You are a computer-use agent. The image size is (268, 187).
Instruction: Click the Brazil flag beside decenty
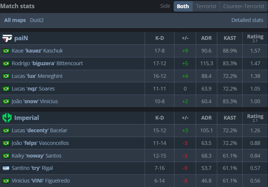(6, 130)
